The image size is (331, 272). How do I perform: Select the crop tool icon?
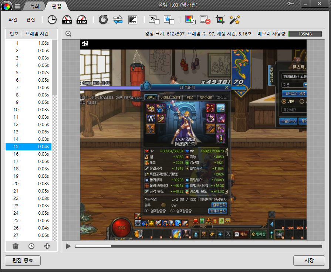220,20
